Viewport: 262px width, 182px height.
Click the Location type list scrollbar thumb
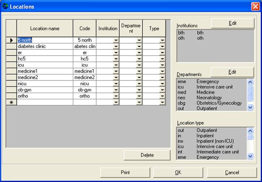[250, 137]
